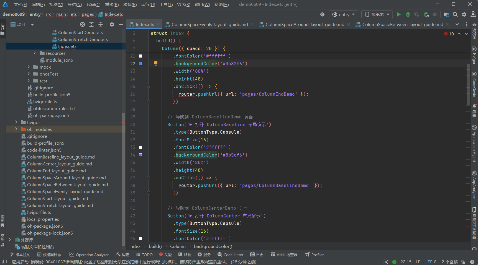Viewport: 478px width, 265px height.
Task: Expand the oh_modules folder
Action: click(x=16, y=129)
